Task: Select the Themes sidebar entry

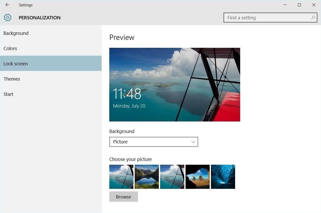Action: [12, 79]
